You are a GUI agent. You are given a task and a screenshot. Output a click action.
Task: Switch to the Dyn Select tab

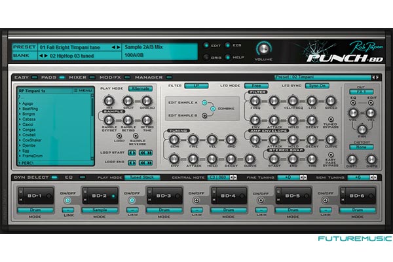point(35,178)
